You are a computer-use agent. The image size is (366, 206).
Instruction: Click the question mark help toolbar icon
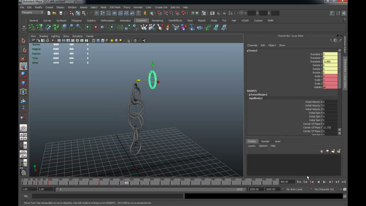tap(138, 13)
